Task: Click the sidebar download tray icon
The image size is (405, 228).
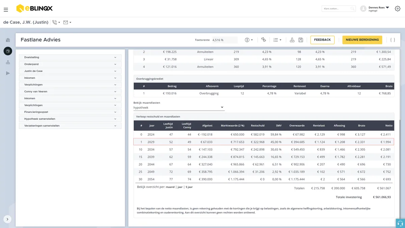Action: pyautogui.click(x=8, y=62)
